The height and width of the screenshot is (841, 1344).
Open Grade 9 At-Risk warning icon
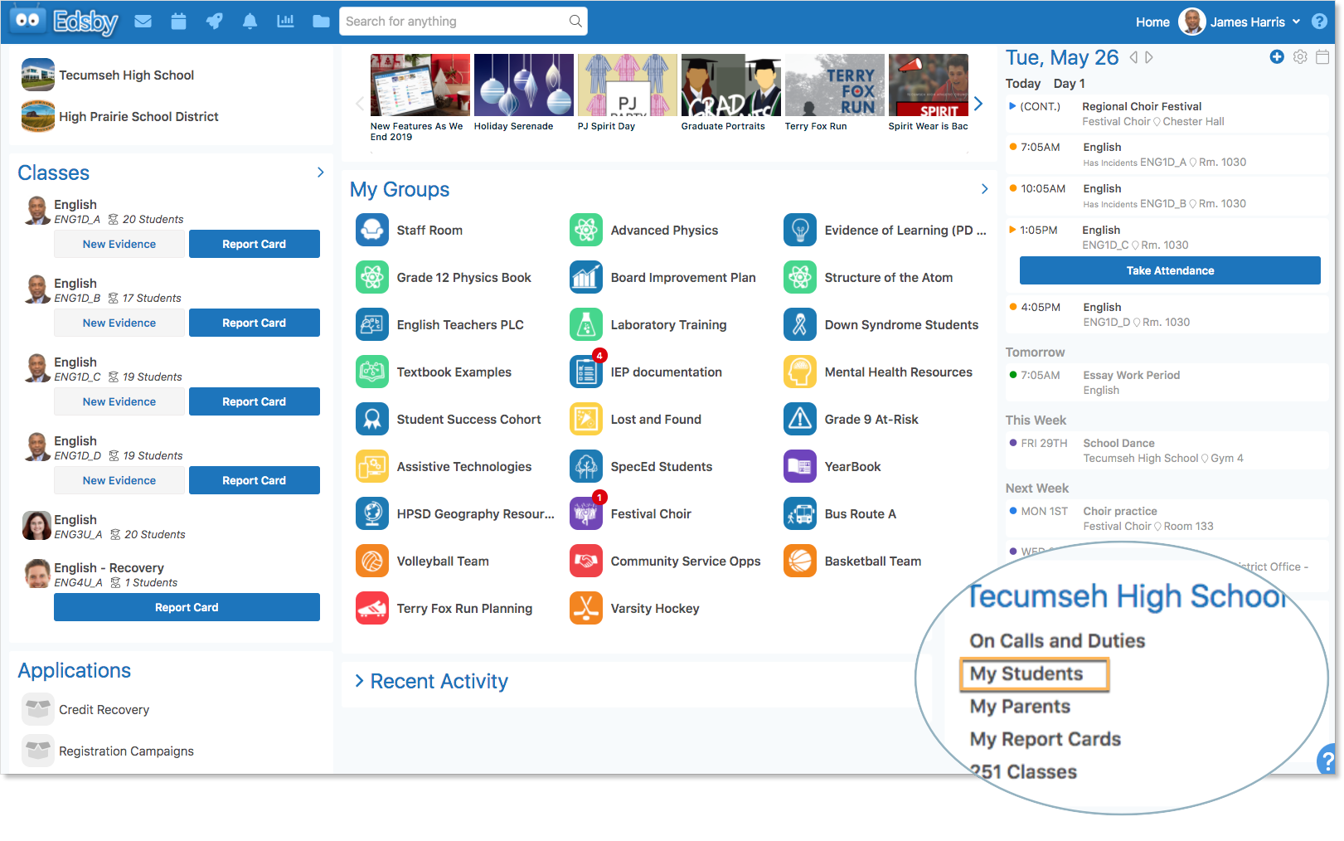(800, 419)
